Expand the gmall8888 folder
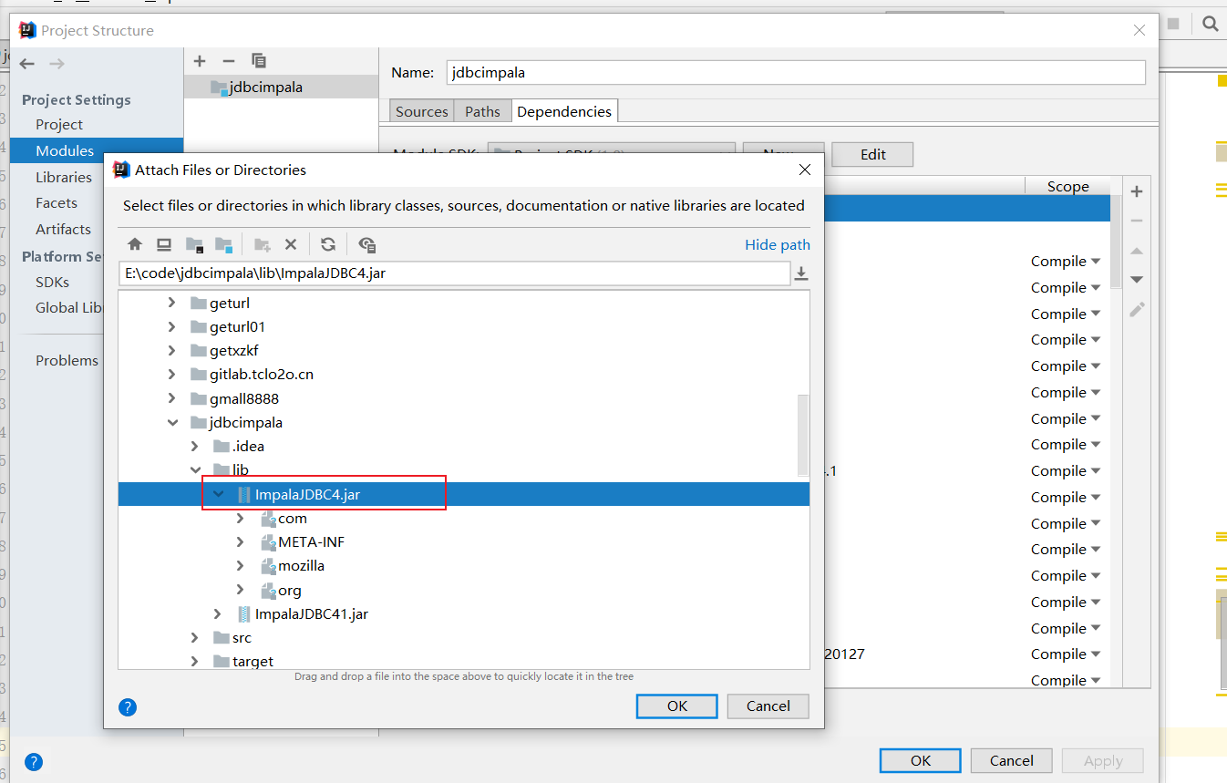Viewport: 1227px width, 783px height. coord(171,398)
